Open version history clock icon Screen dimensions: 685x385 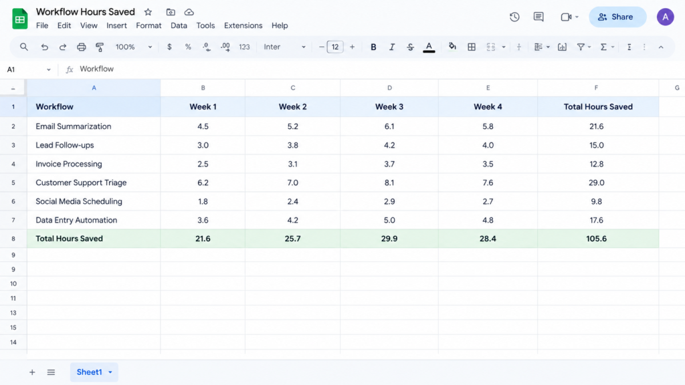[x=514, y=17]
